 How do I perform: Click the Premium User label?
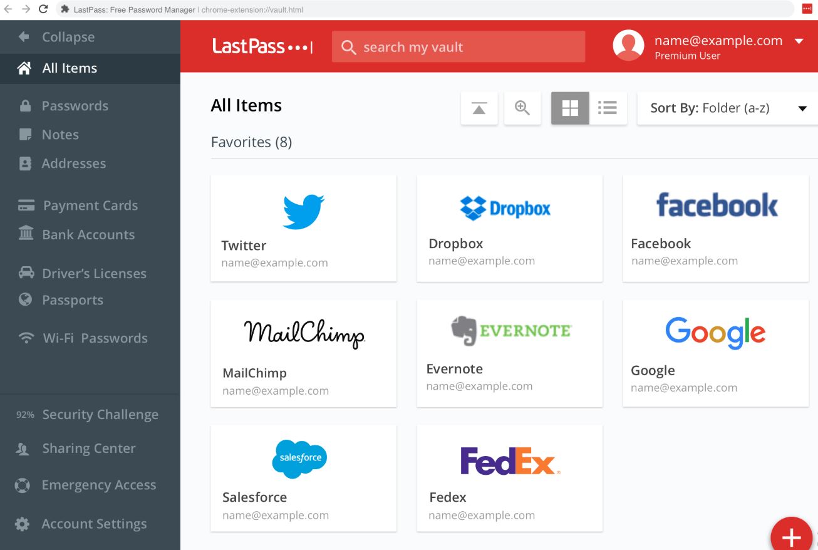(x=687, y=56)
